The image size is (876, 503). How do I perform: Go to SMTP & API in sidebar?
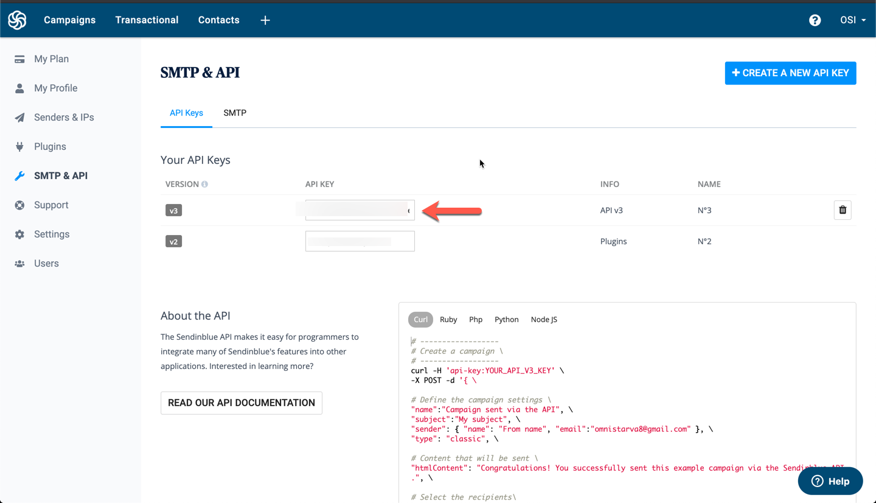pyautogui.click(x=61, y=176)
